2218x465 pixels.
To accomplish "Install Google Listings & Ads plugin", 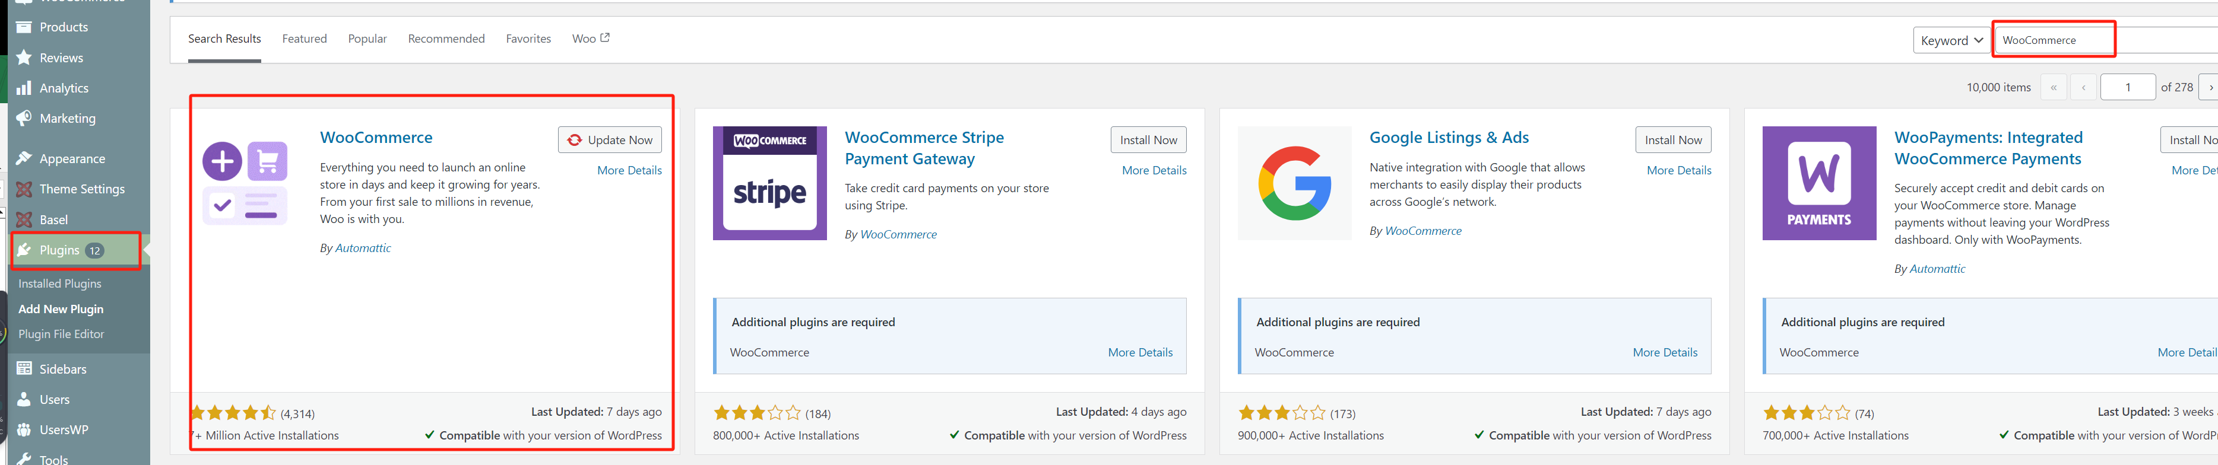I will 1673,140.
